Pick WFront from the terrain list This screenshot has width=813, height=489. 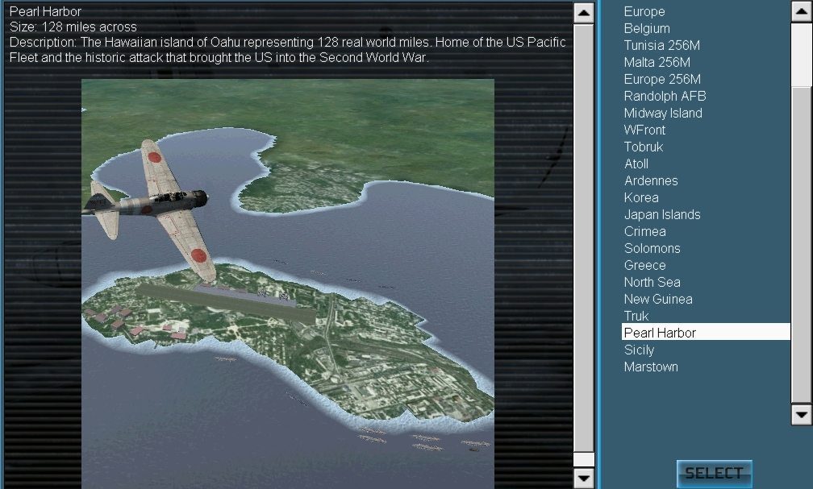coord(644,130)
